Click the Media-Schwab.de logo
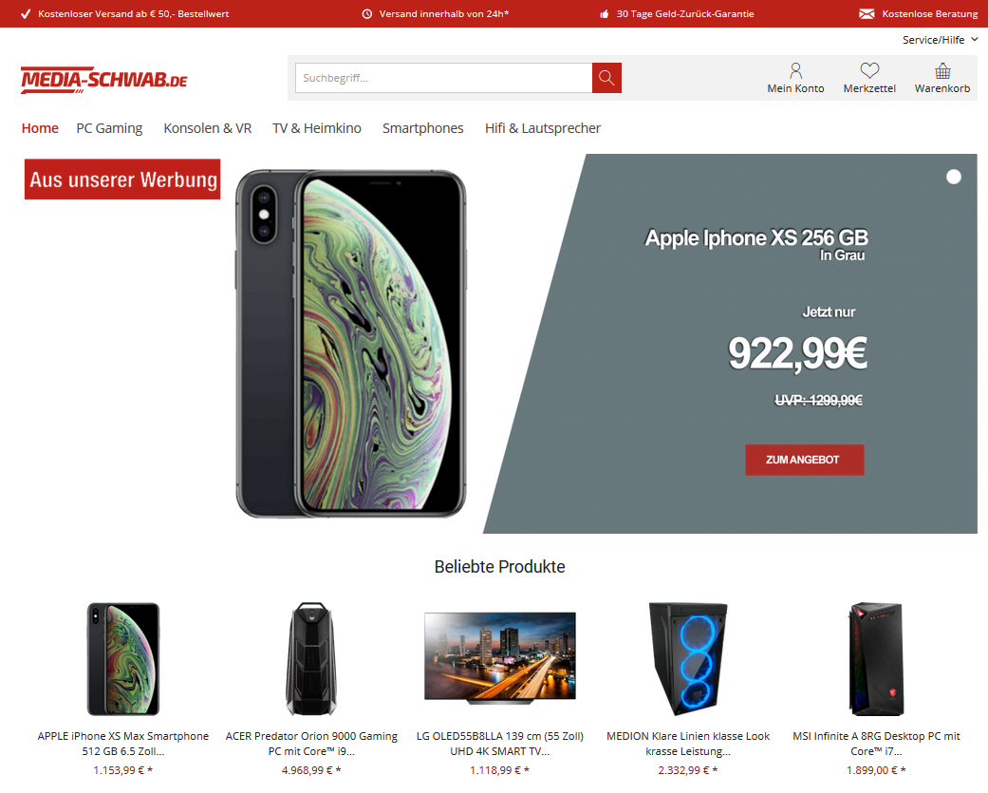 coord(104,80)
